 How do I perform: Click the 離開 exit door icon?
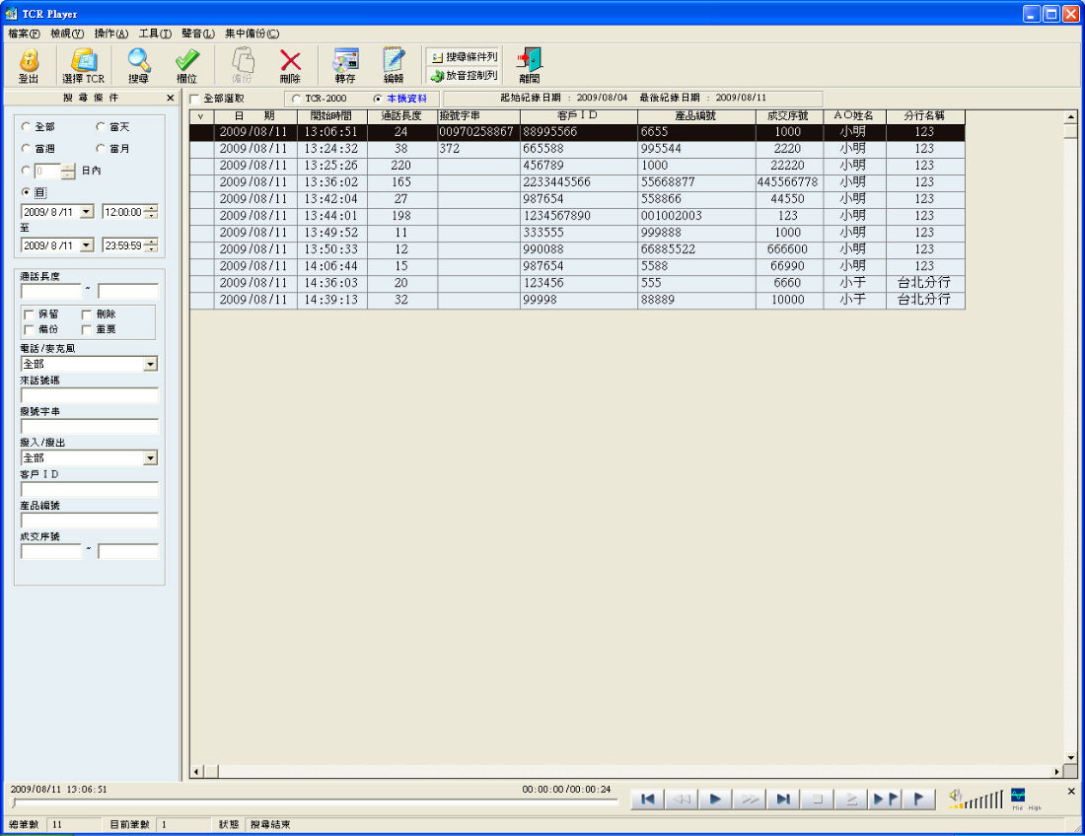[x=530, y=66]
